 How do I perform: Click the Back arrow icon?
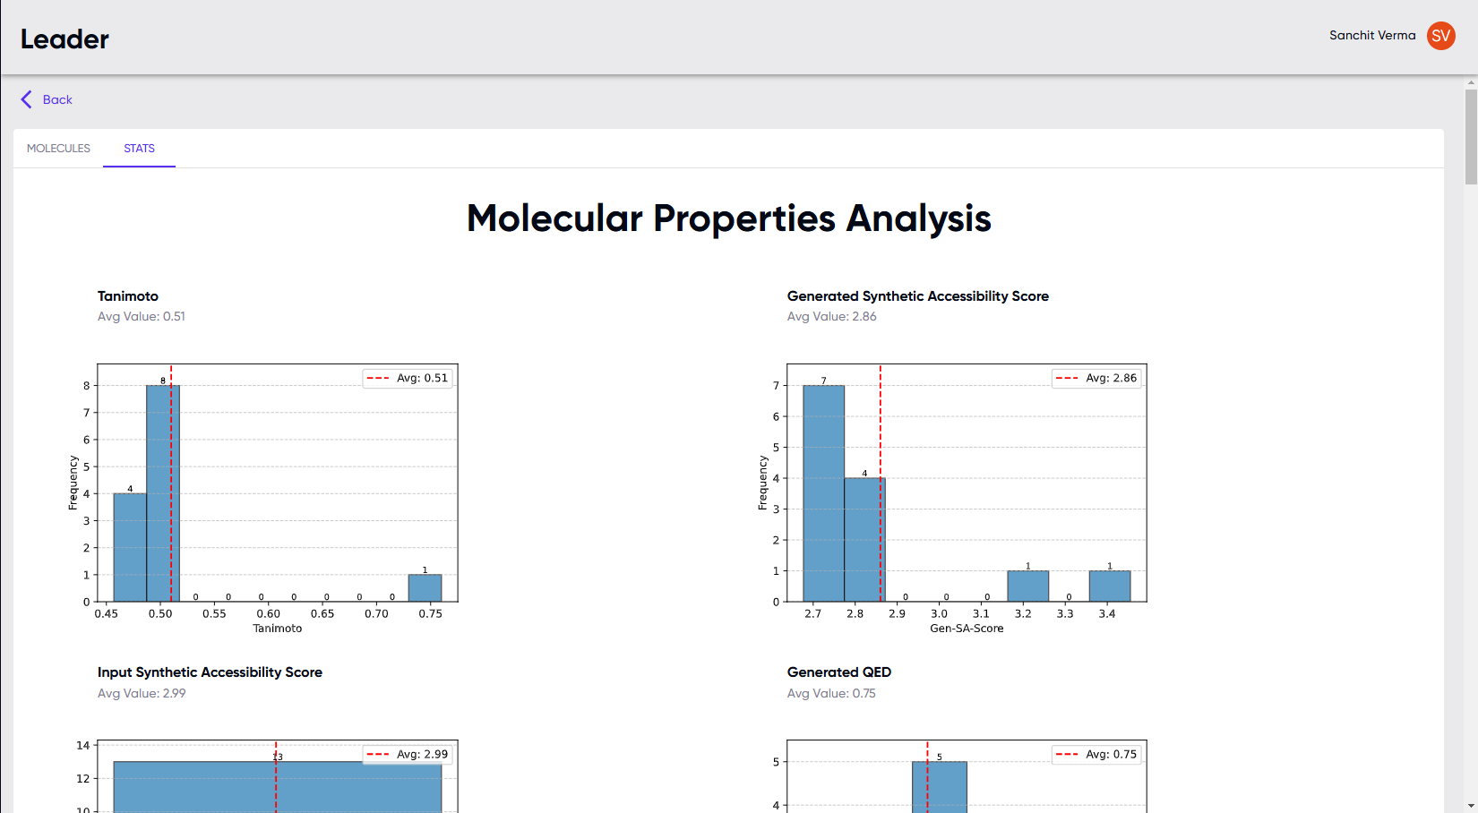point(26,99)
